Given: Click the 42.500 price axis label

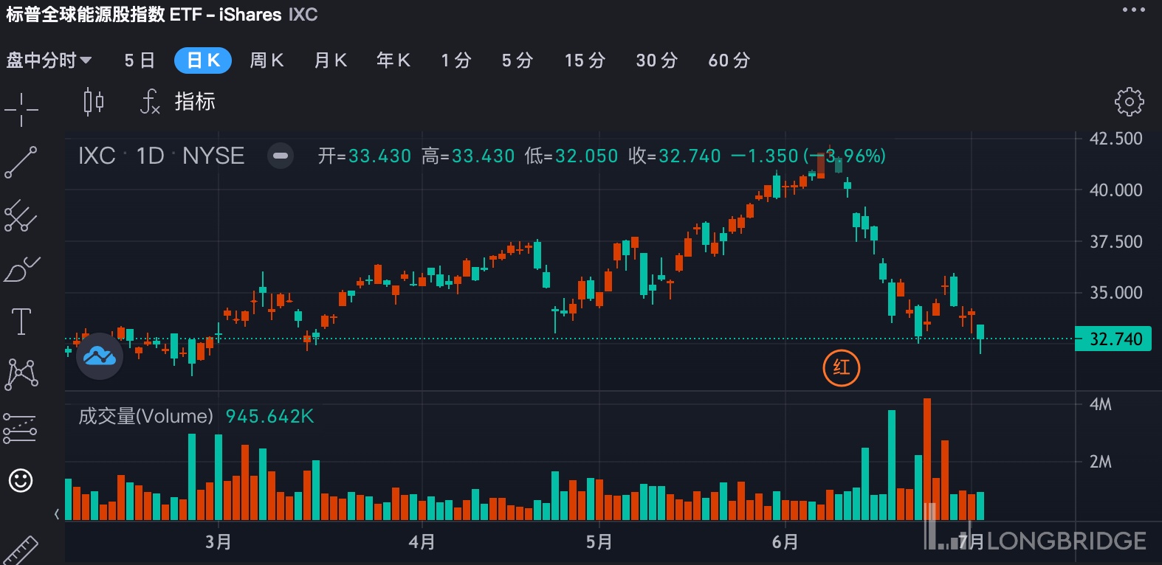Looking at the screenshot, I should click(1115, 139).
